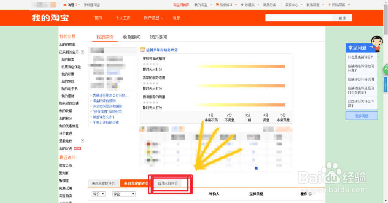Open FAQ 什么是店铺评分?
This screenshot has width=388, height=203.
point(360,57)
